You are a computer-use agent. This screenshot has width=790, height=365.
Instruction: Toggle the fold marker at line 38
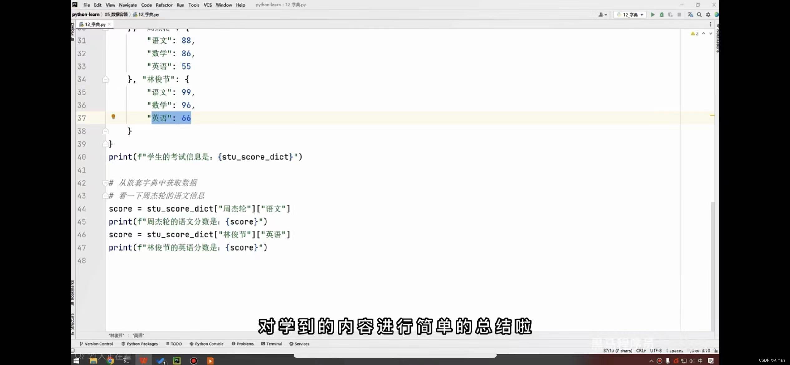(x=105, y=131)
